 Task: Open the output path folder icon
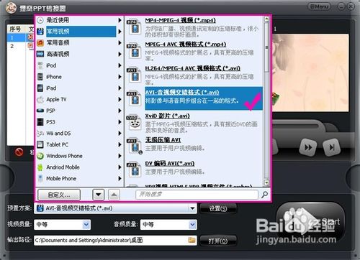tap(192, 240)
